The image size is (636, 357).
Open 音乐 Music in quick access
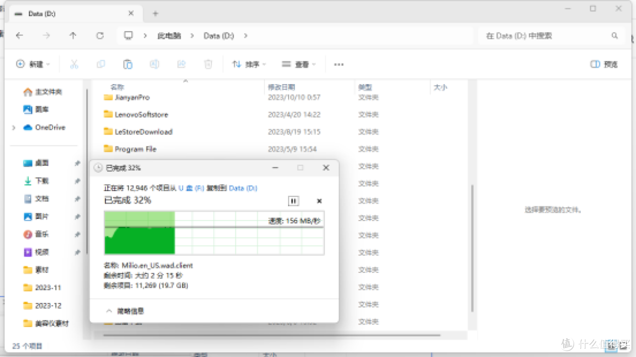pyautogui.click(x=36, y=234)
